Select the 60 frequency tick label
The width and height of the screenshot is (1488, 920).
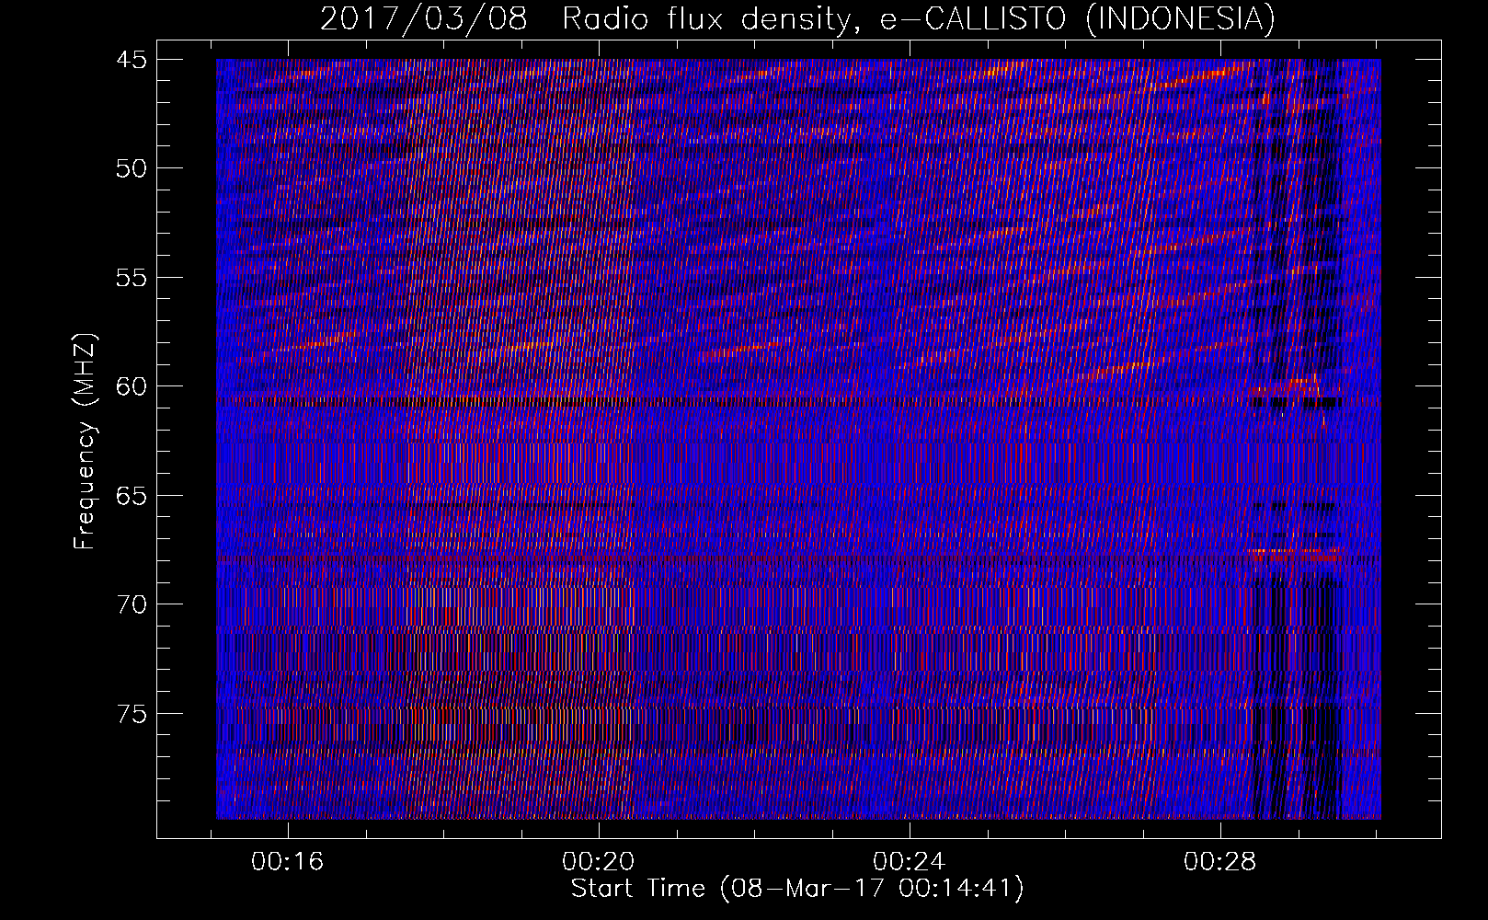click(x=131, y=386)
